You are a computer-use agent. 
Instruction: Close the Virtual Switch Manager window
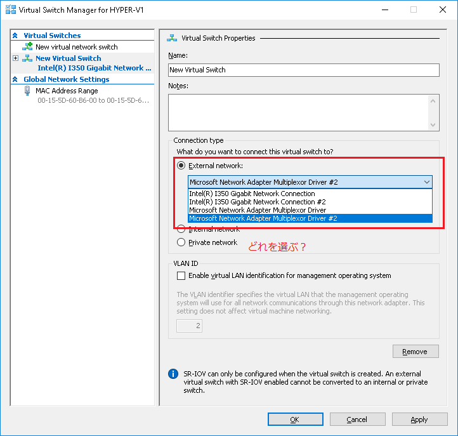(x=443, y=10)
